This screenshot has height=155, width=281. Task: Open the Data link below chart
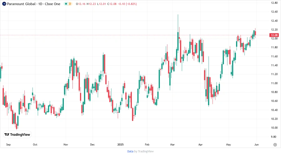(130, 152)
